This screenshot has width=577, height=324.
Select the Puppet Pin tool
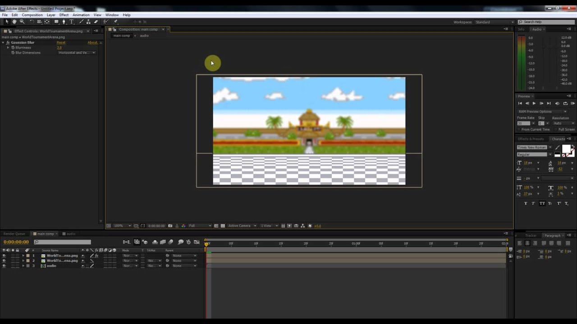[x=115, y=22]
